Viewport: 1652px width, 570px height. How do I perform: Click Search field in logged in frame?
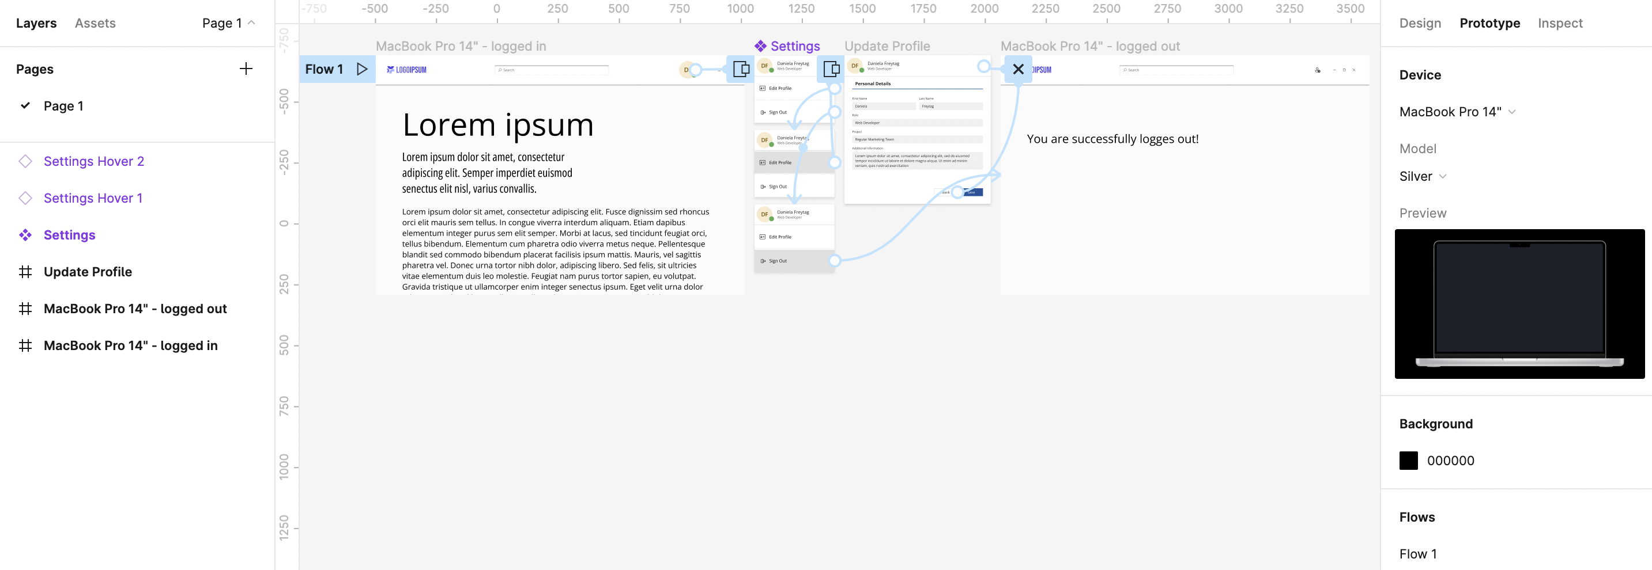click(x=552, y=70)
